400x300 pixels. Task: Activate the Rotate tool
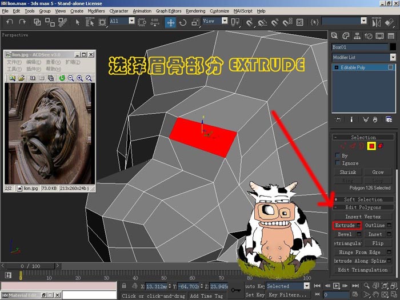183,22
